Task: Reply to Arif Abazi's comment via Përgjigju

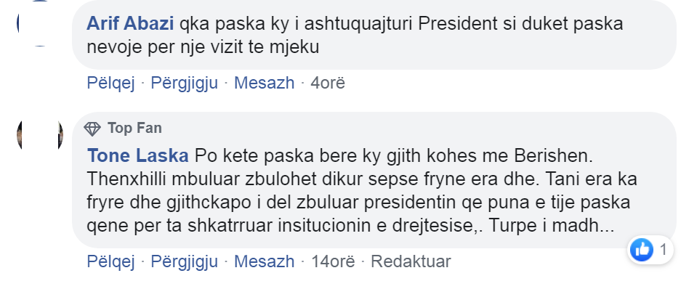Action: pyautogui.click(x=184, y=83)
